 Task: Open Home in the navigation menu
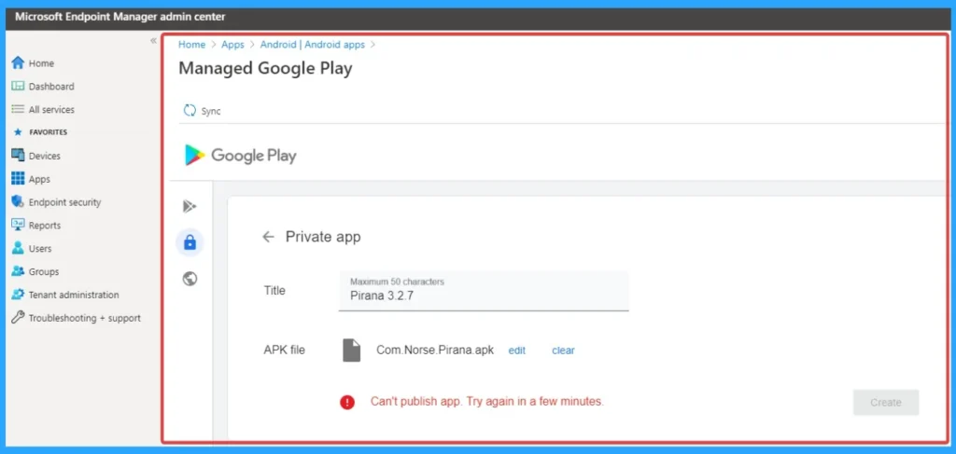pos(41,63)
